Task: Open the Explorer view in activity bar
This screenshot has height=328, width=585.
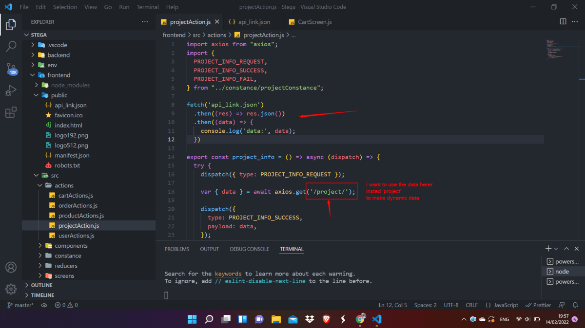Action: click(11, 23)
